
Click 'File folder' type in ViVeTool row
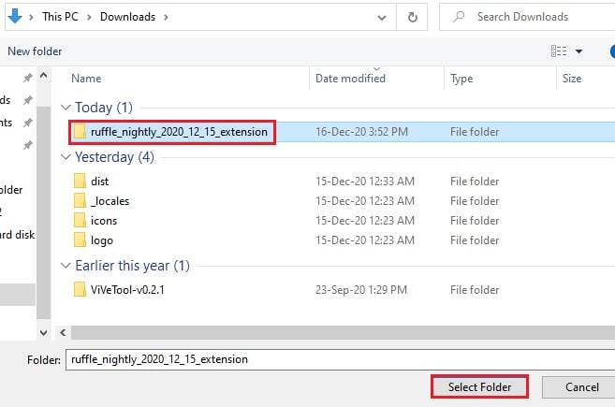[x=475, y=290]
